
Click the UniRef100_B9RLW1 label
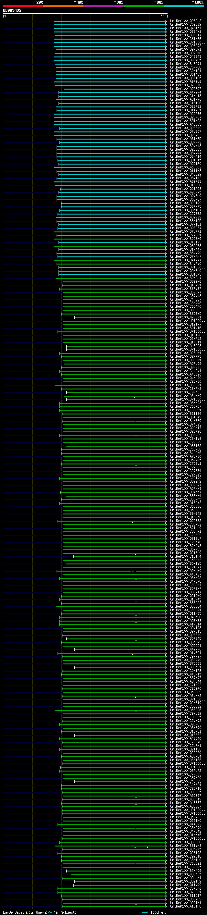(186, 49)
